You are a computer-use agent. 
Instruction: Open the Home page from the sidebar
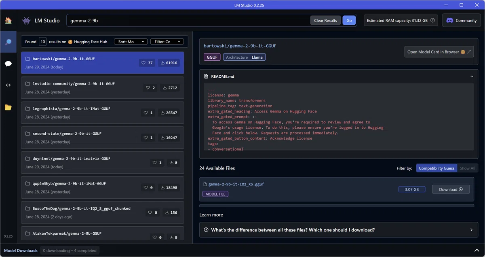pos(8,20)
